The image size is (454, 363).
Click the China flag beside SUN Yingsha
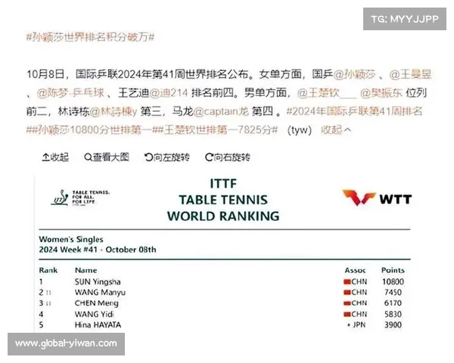(x=346, y=282)
